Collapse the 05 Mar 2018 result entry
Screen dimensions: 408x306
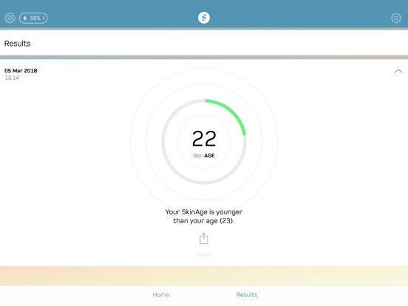(x=398, y=71)
